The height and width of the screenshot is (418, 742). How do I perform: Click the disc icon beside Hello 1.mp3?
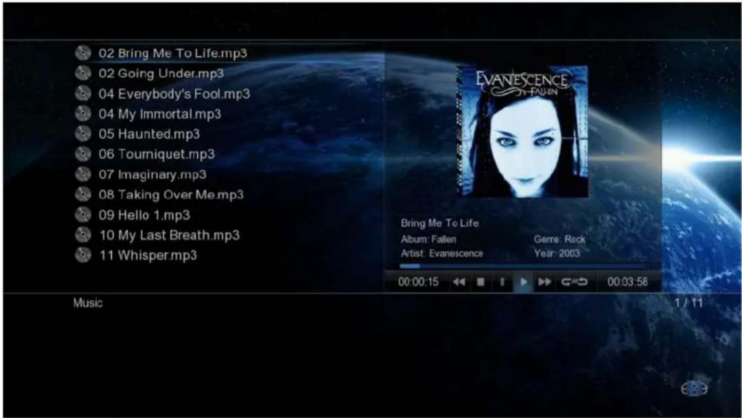click(x=83, y=215)
